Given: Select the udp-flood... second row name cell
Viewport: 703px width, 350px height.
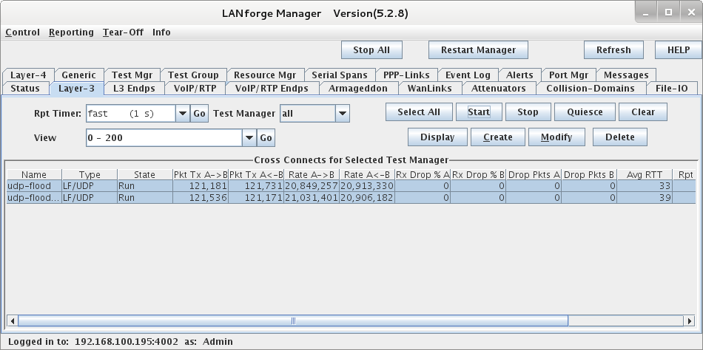Looking at the screenshot, I should 34,197.
